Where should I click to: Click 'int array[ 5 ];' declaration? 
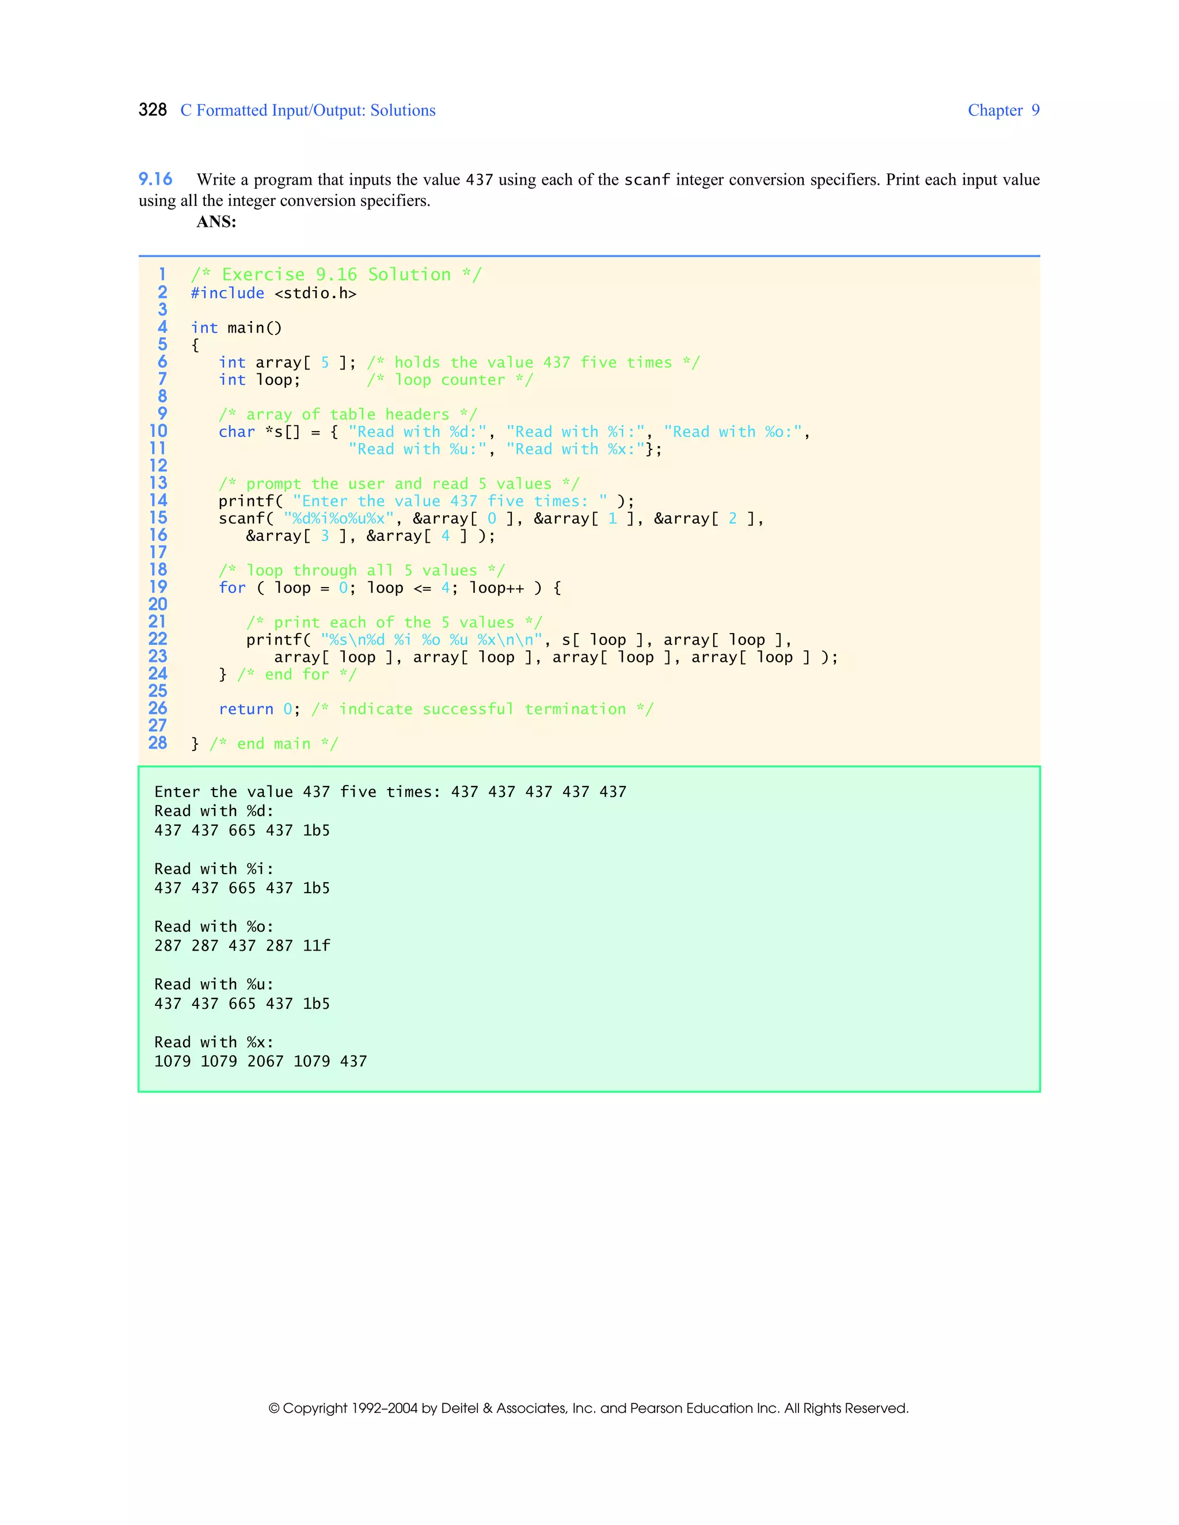[287, 363]
